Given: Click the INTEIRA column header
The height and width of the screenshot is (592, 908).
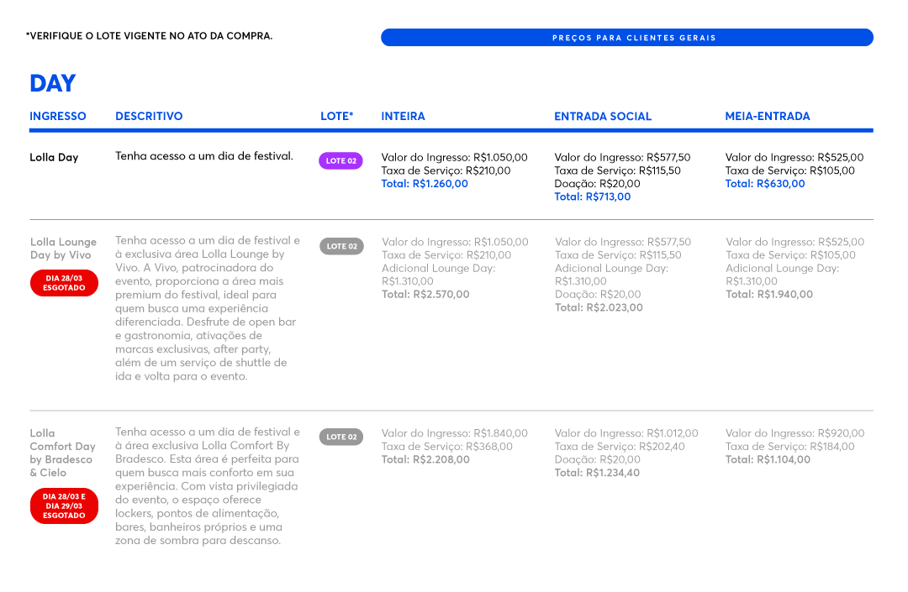Looking at the screenshot, I should point(403,116).
